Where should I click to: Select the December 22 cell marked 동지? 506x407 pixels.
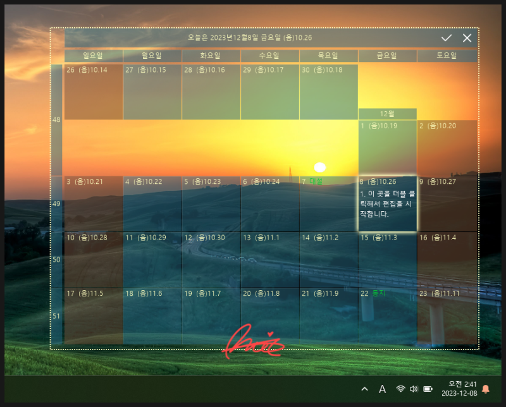tap(387, 316)
